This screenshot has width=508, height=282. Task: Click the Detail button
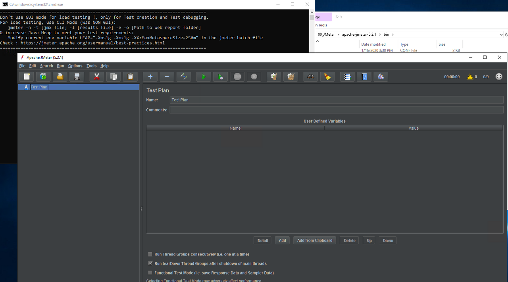(263, 240)
